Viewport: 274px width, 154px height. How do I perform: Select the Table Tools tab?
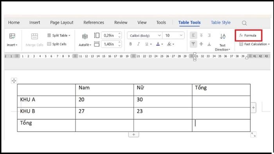[x=189, y=23]
